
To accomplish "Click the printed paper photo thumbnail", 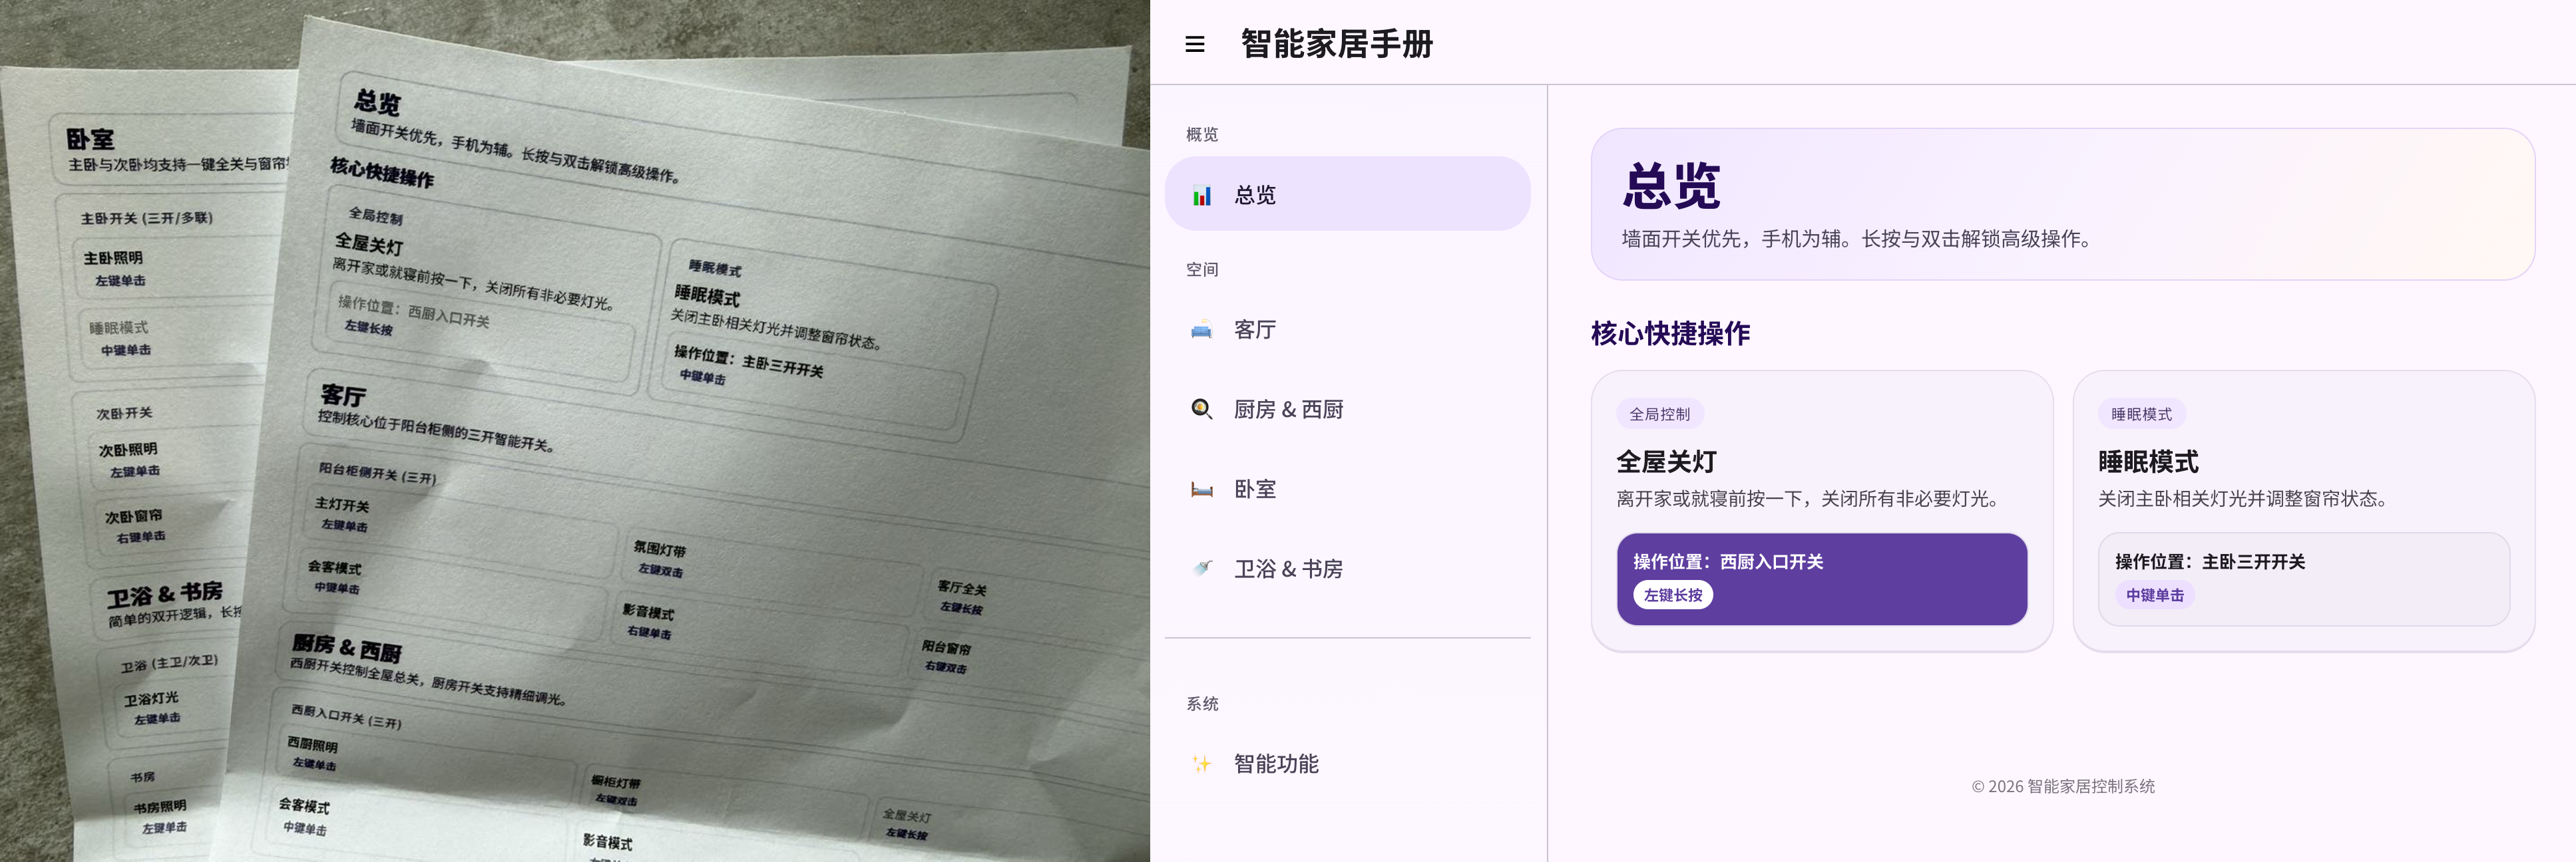I will point(574,430).
